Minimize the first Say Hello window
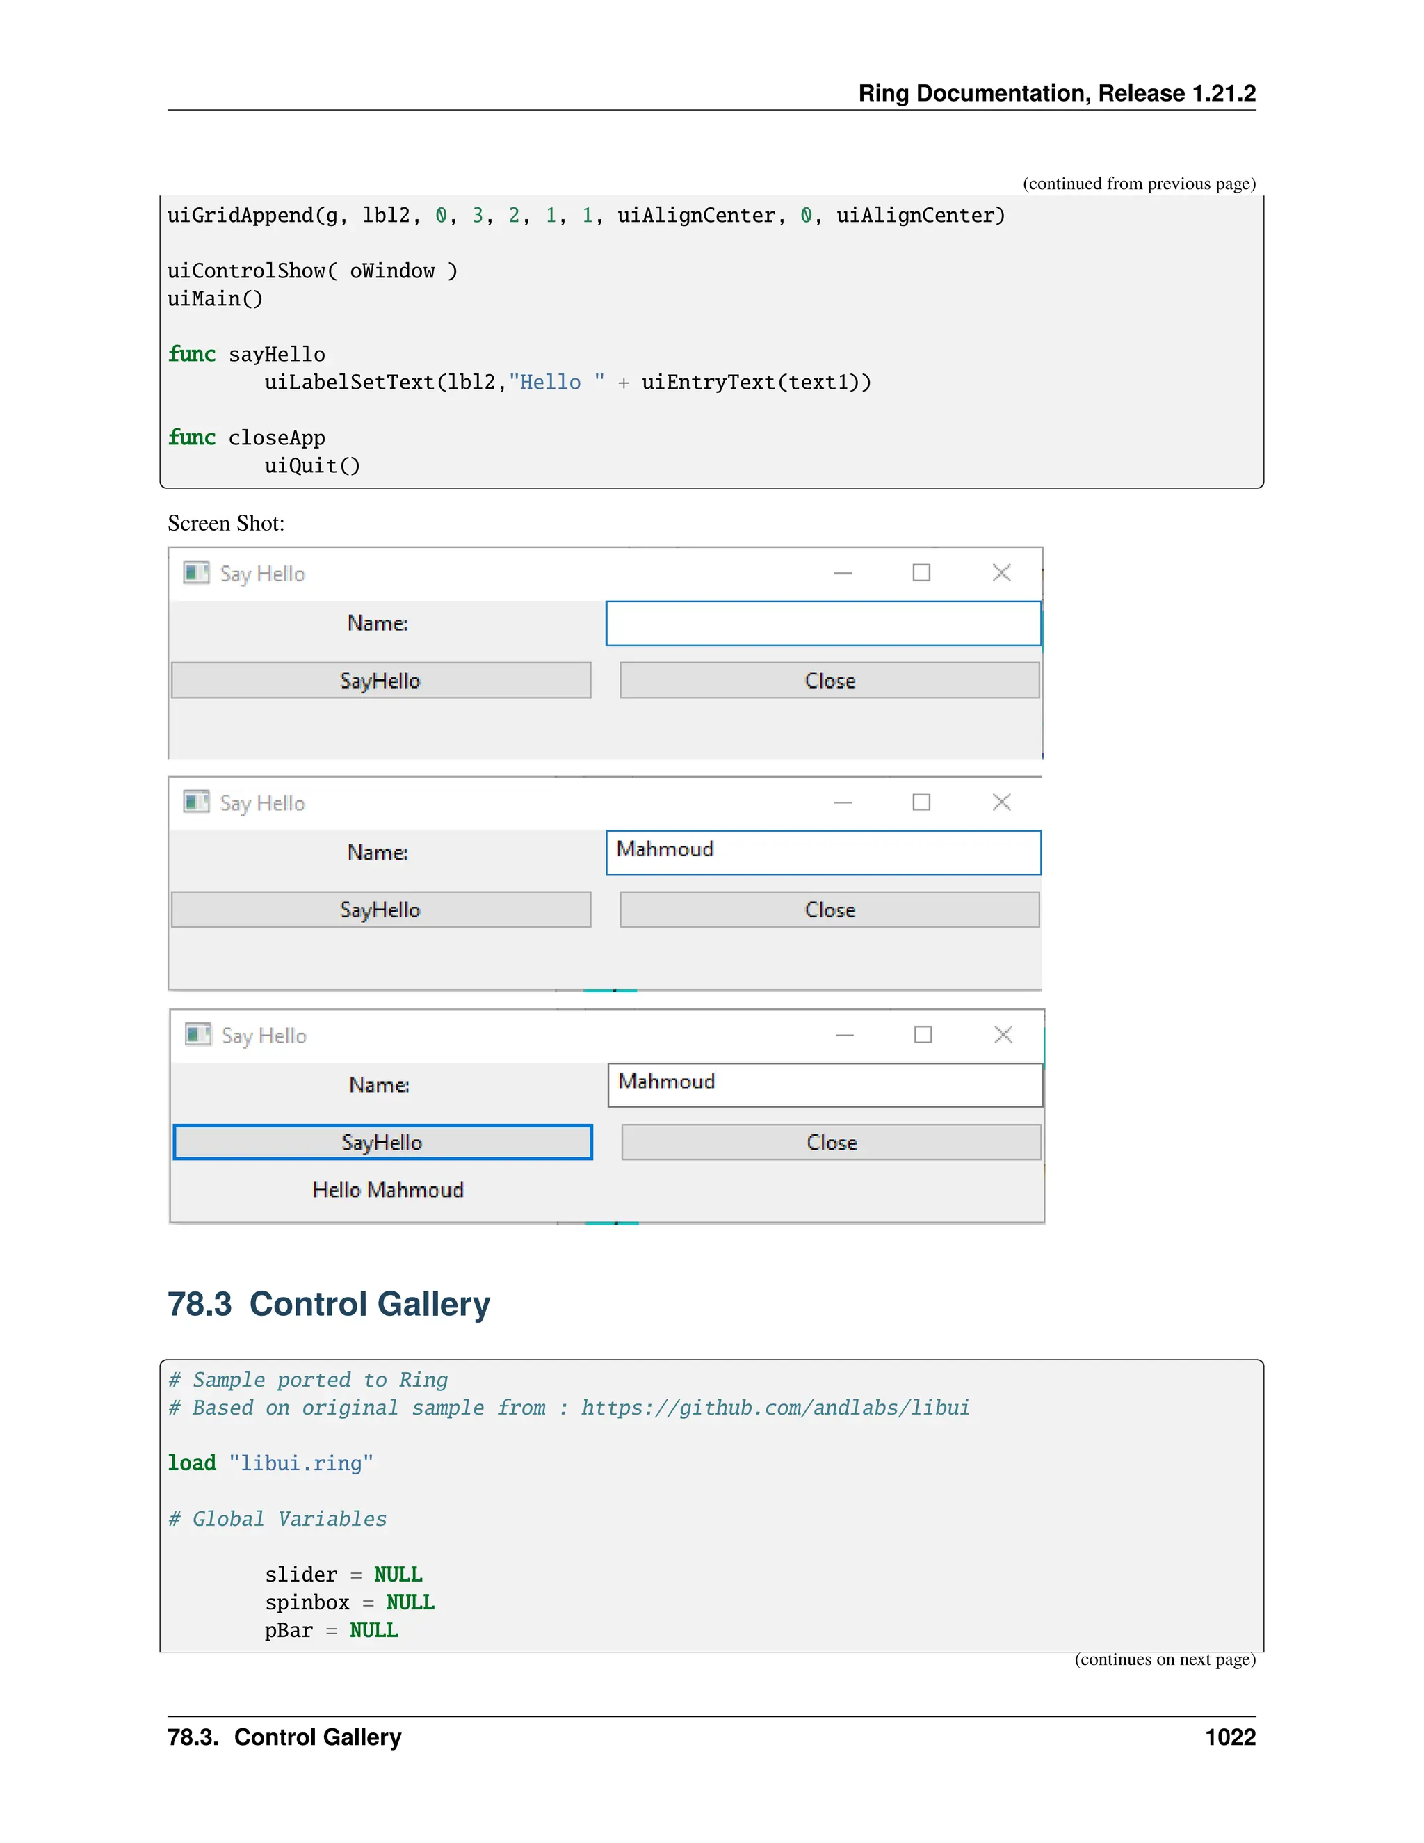Viewport: 1424px width, 1843px height. click(842, 573)
